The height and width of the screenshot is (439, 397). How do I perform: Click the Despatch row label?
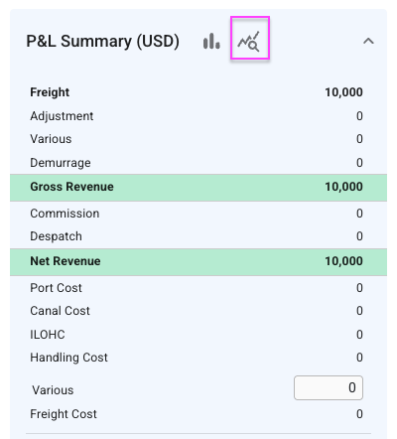point(56,236)
